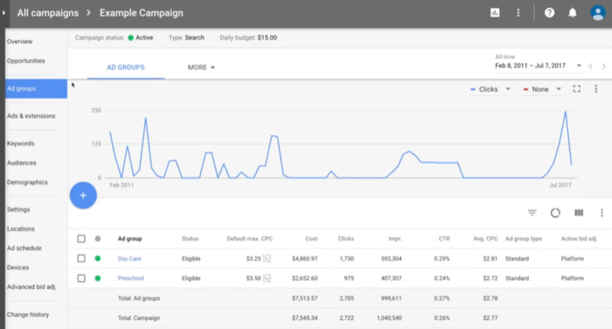The image size is (612, 329).
Task: Open Change history in sidebar
Action: 28,314
